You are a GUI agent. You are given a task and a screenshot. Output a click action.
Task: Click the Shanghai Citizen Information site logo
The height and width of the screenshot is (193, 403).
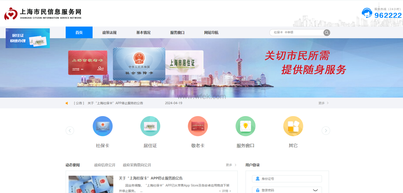pos(43,13)
